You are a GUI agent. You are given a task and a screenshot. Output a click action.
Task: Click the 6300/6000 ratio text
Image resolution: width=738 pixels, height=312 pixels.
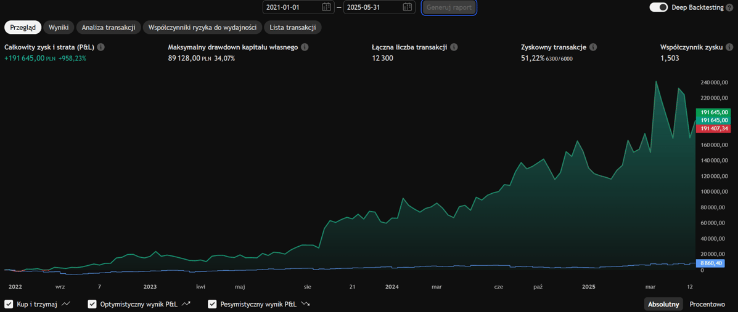pos(560,58)
